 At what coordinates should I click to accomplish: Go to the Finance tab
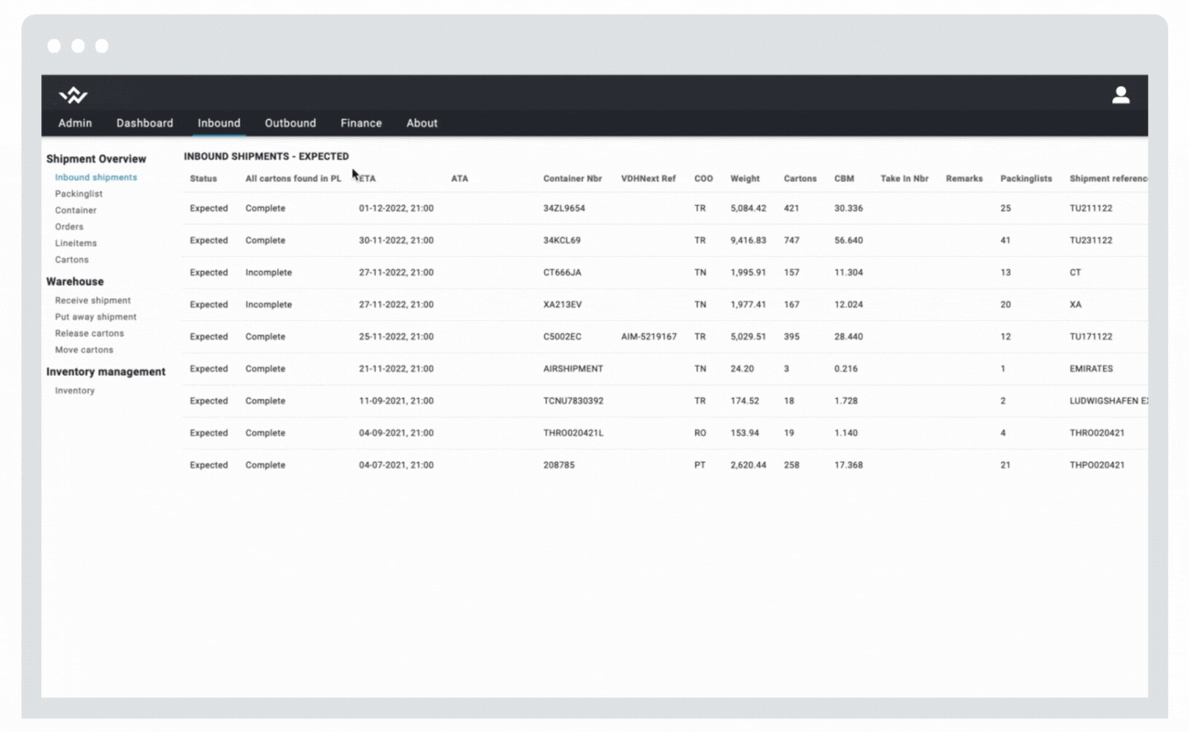[361, 124]
